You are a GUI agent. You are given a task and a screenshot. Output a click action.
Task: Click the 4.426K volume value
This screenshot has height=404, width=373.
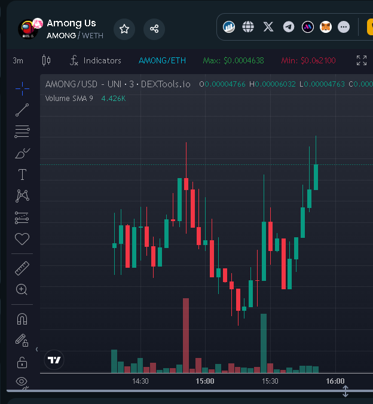tap(114, 99)
